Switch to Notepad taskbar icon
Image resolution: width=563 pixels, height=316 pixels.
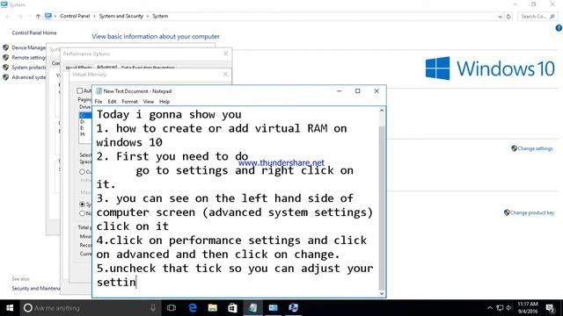[252, 308]
